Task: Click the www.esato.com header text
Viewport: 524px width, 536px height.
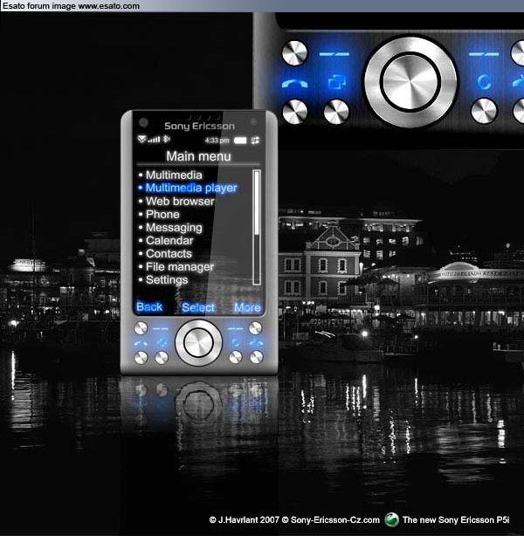Action: click(109, 6)
